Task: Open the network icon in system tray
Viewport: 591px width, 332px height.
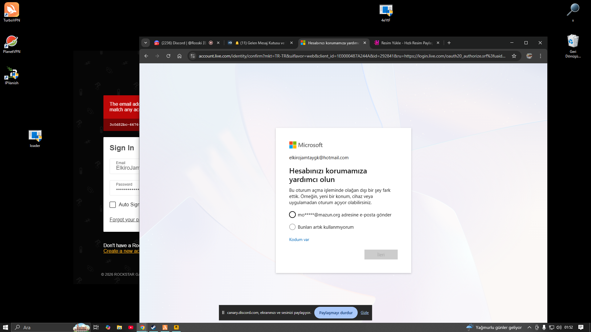Action: 552,327
